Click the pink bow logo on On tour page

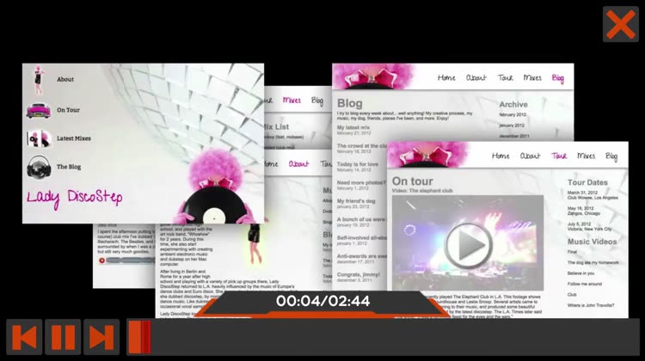pyautogui.click(x=427, y=156)
